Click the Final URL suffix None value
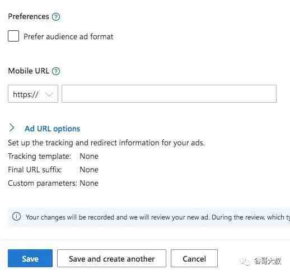Image resolution: width=290 pixels, height=274 pixels. (x=89, y=170)
